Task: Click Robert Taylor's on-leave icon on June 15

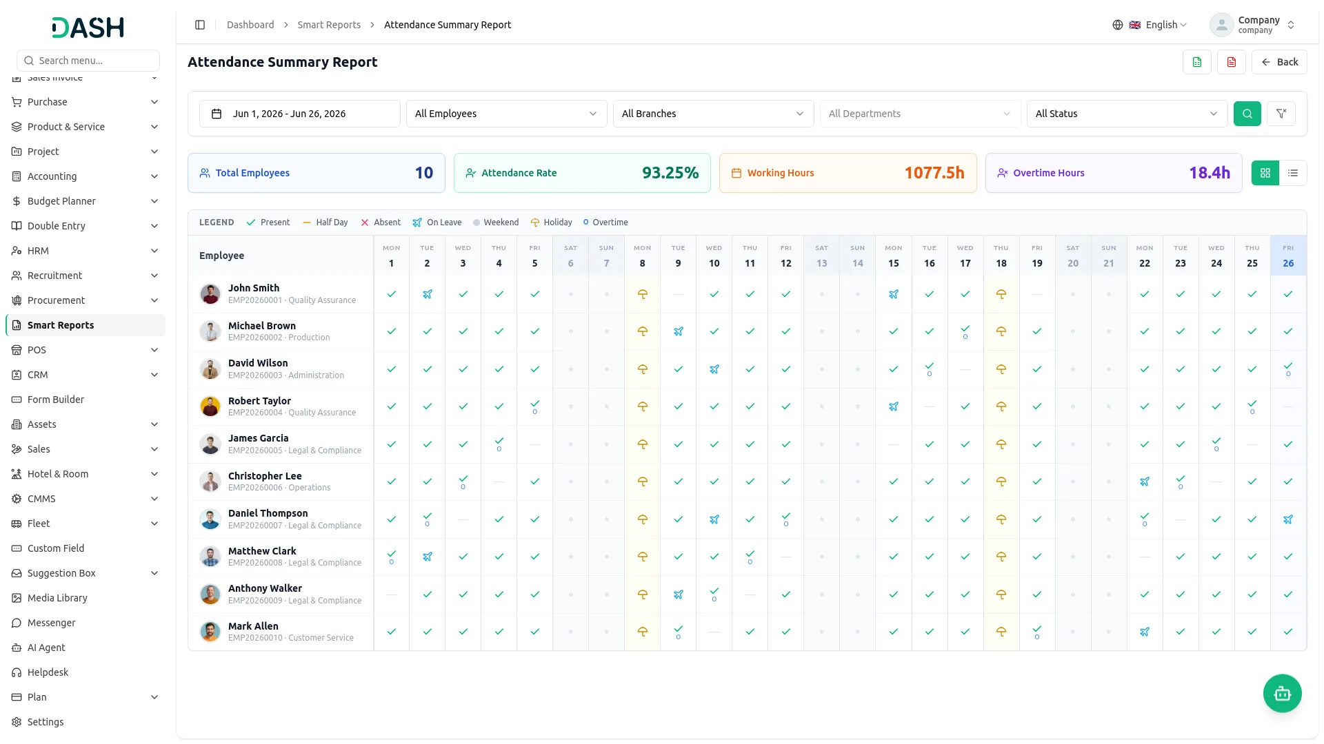Action: pos(894,406)
